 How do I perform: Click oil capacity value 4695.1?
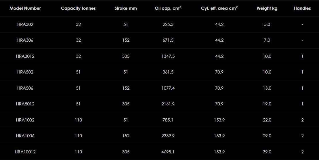(x=168, y=152)
